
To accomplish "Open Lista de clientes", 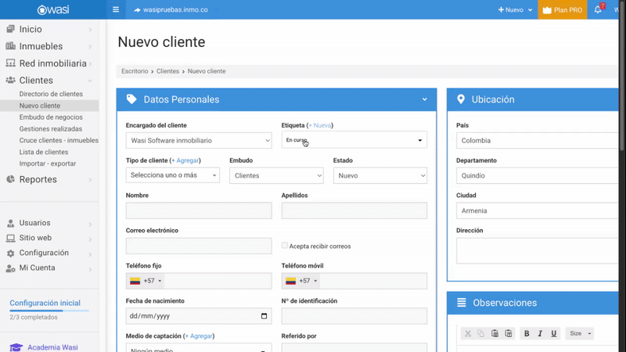I will click(x=44, y=152).
